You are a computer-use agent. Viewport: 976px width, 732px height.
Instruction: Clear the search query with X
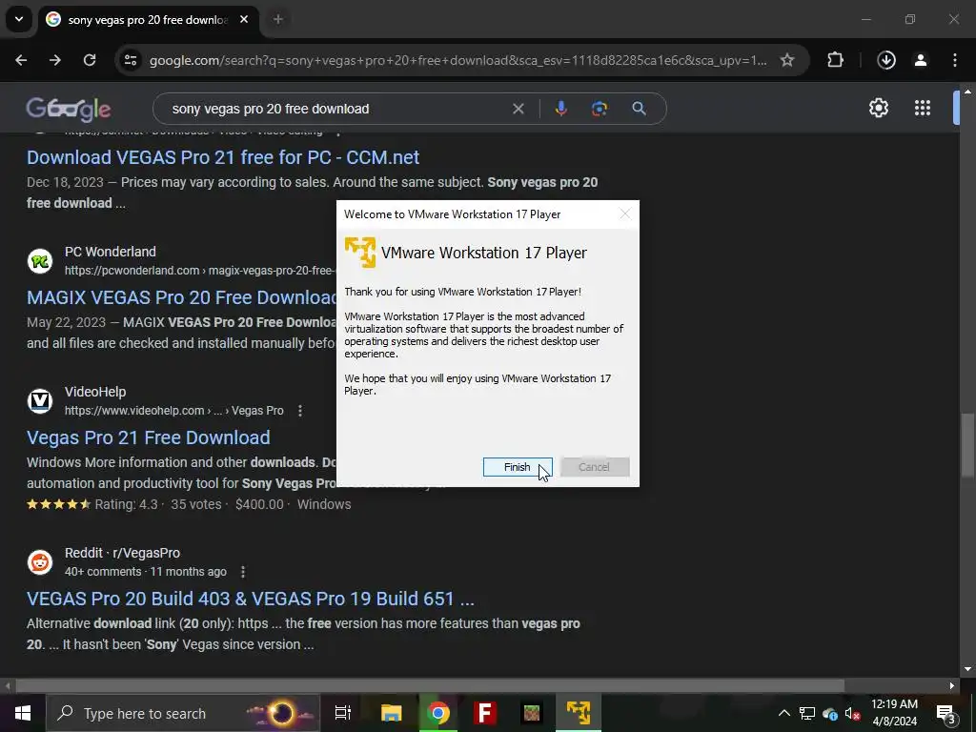click(x=518, y=109)
